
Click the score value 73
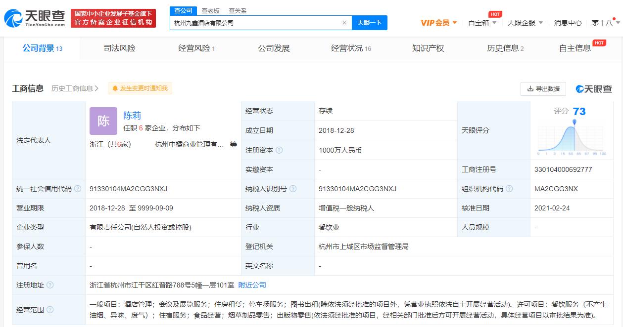579,112
